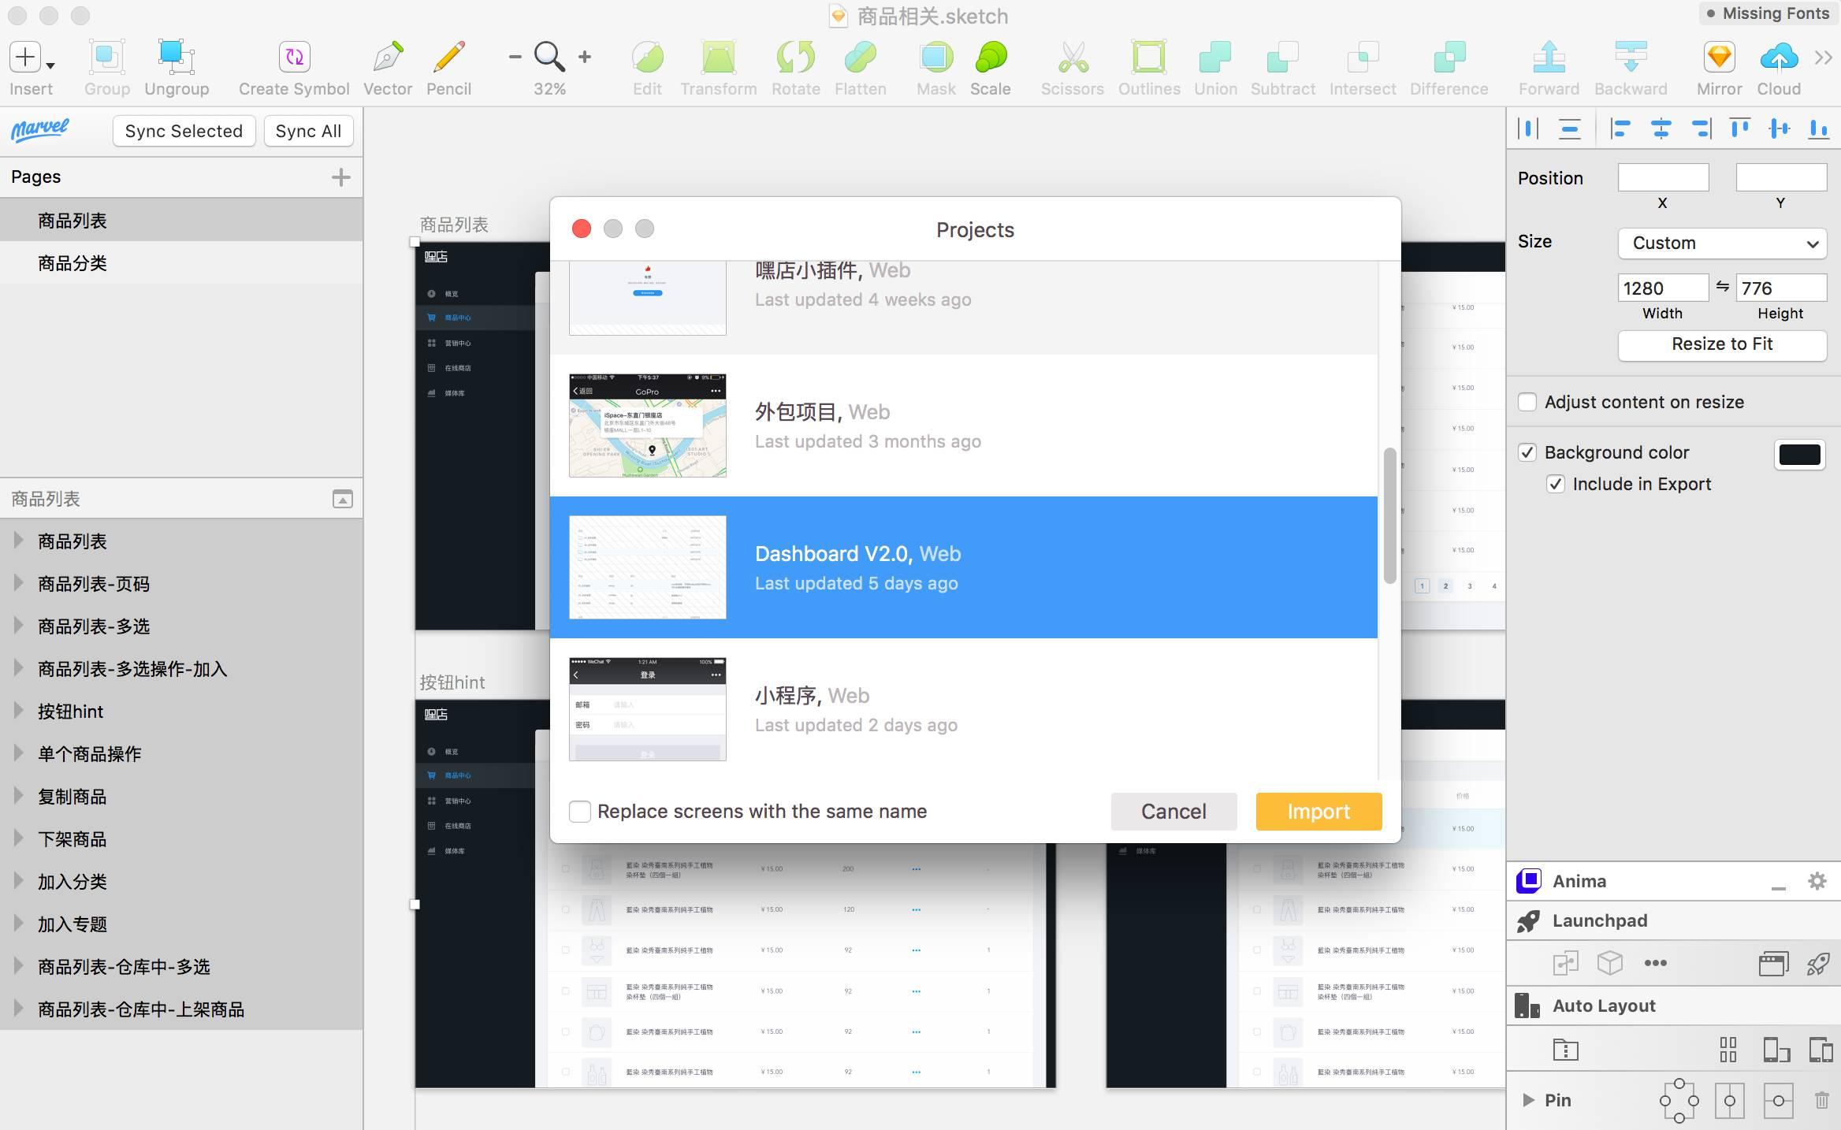Expand the 按钮hint layer group
This screenshot has height=1130, width=1841.
pyautogui.click(x=18, y=711)
